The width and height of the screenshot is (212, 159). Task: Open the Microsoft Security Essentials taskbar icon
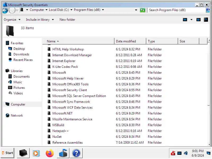[x=63, y=153]
